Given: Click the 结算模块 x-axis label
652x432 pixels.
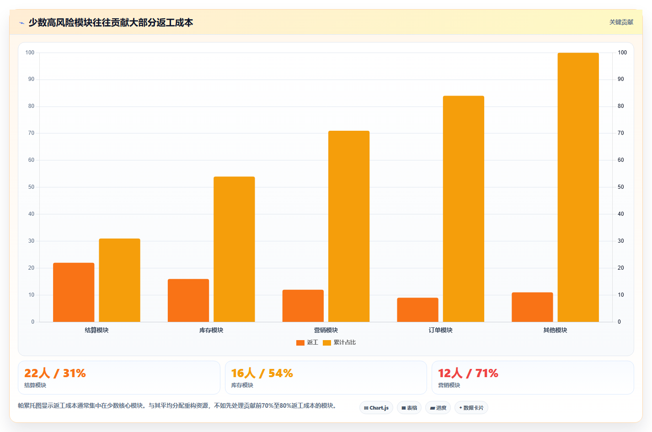Looking at the screenshot, I should (96, 330).
